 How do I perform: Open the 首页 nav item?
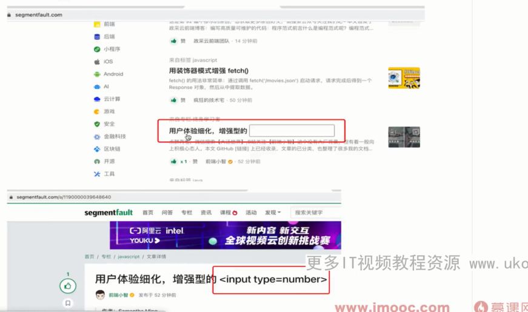tap(147, 213)
